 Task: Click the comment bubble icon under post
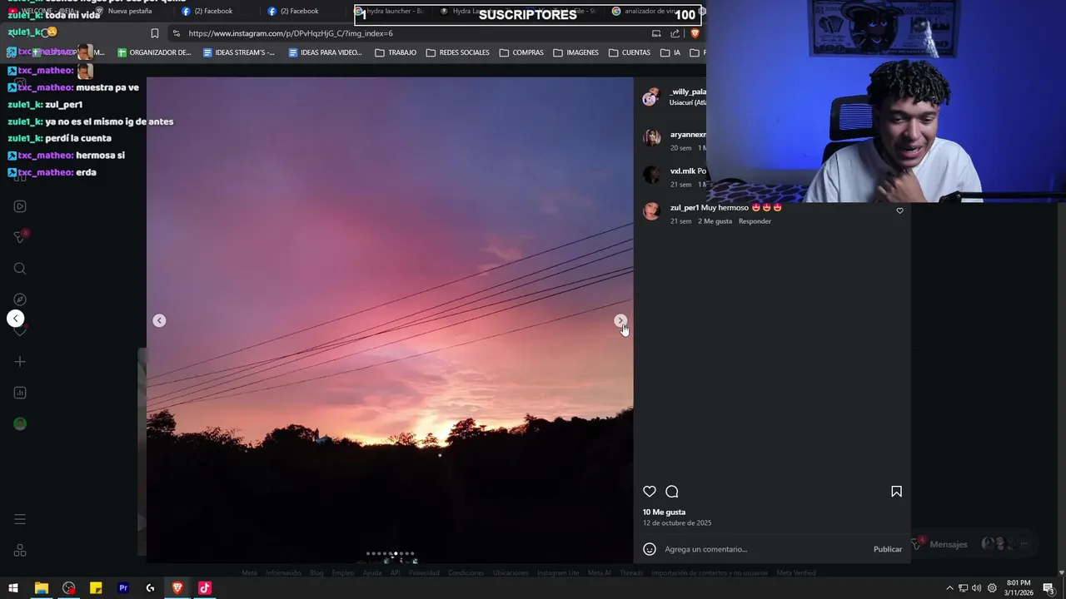coord(672,492)
